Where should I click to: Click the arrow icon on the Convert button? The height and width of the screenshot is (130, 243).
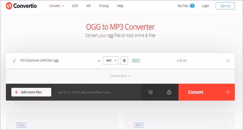pos(227,92)
